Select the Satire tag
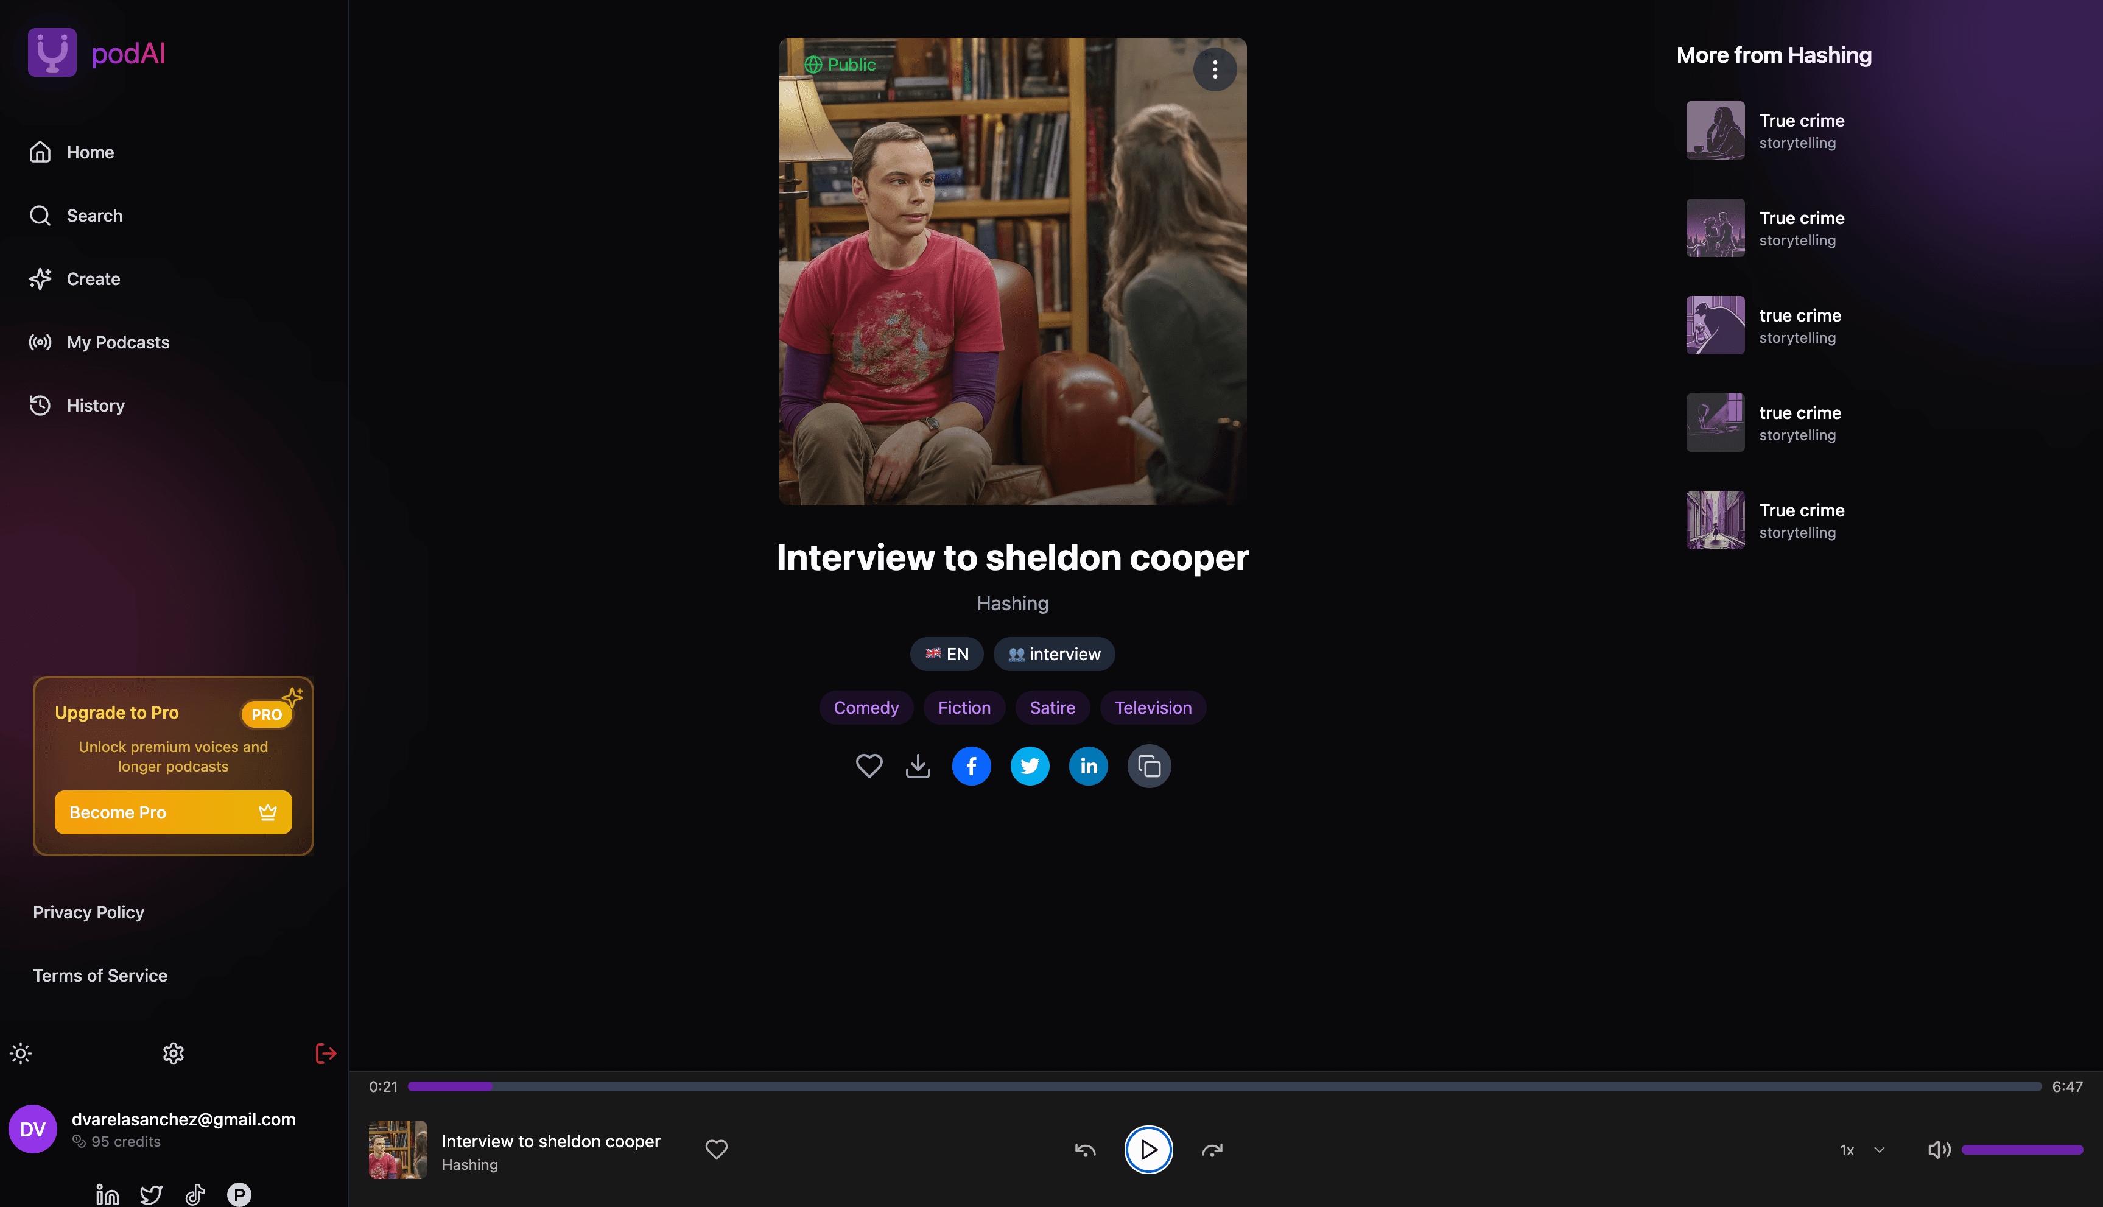This screenshot has height=1207, width=2103. [x=1052, y=708]
